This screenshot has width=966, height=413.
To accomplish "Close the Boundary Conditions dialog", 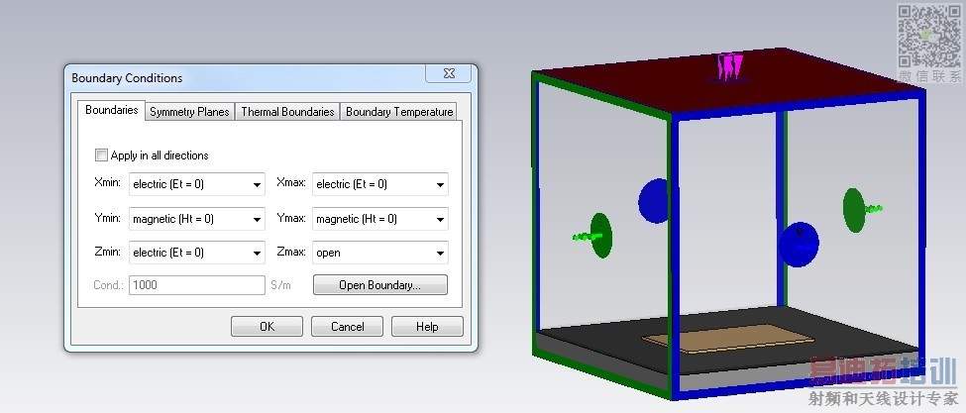I will (x=449, y=73).
